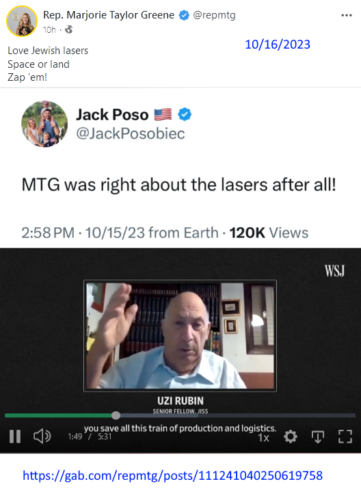The image size is (361, 501).
Task: Pause the video playback
Action: (15, 437)
